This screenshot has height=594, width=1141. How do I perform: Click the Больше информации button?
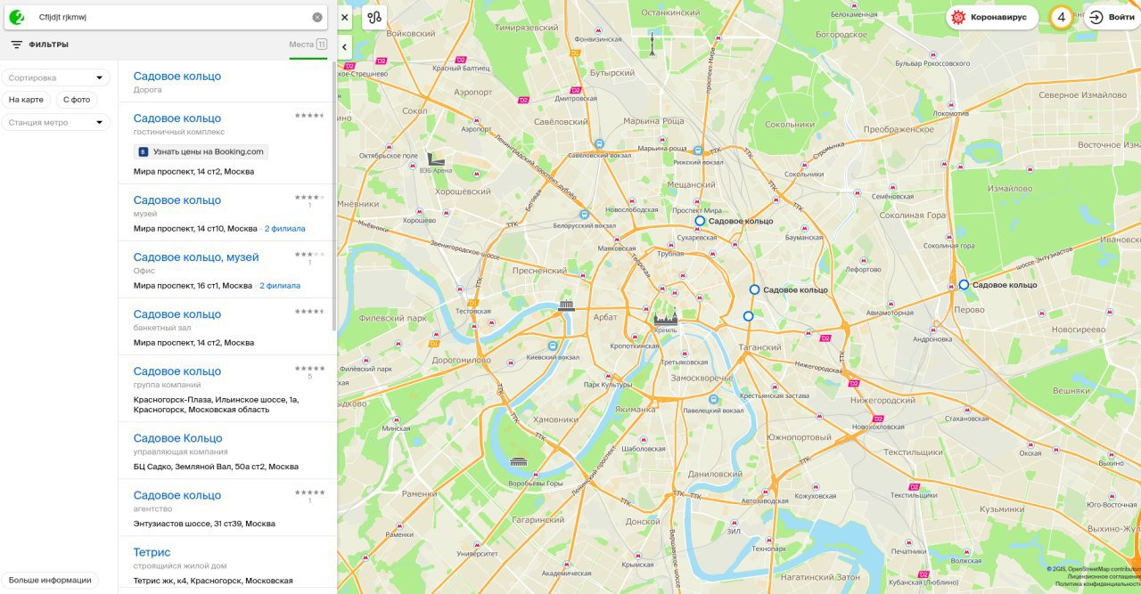tap(50, 580)
